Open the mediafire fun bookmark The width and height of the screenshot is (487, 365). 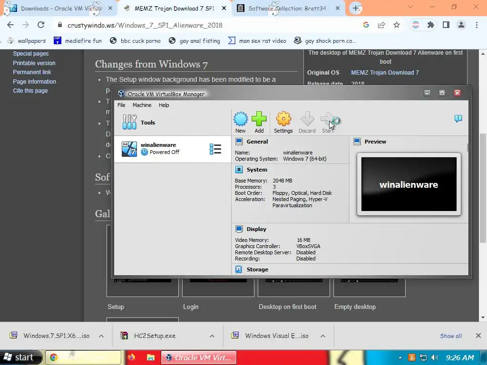[x=78, y=41]
